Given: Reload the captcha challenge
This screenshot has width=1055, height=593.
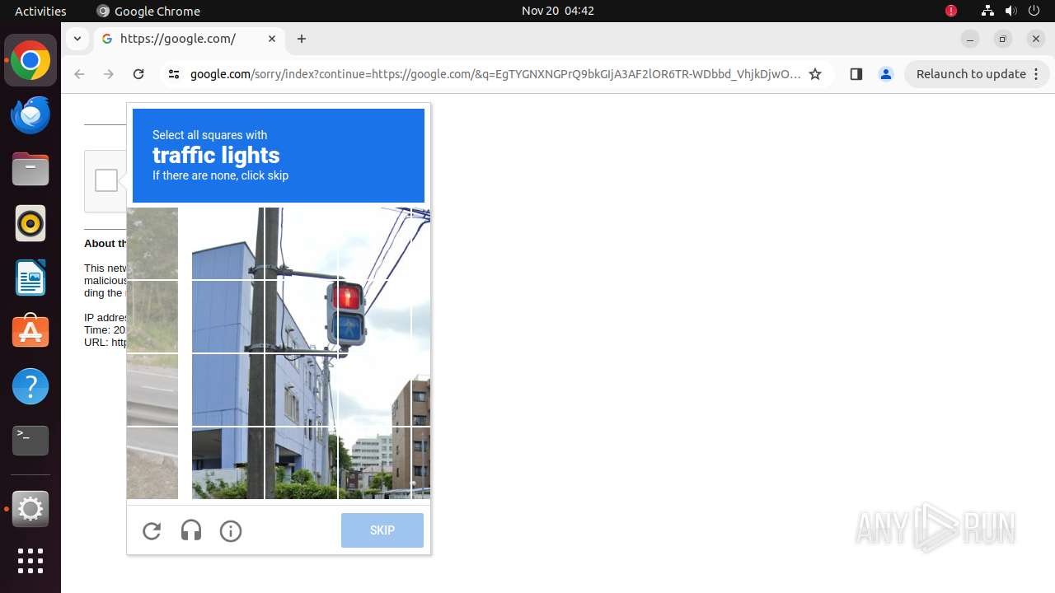Looking at the screenshot, I should tap(152, 531).
